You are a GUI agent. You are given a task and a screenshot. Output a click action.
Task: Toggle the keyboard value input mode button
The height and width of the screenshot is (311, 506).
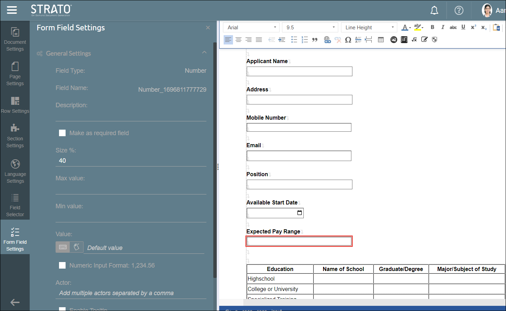[x=63, y=247]
